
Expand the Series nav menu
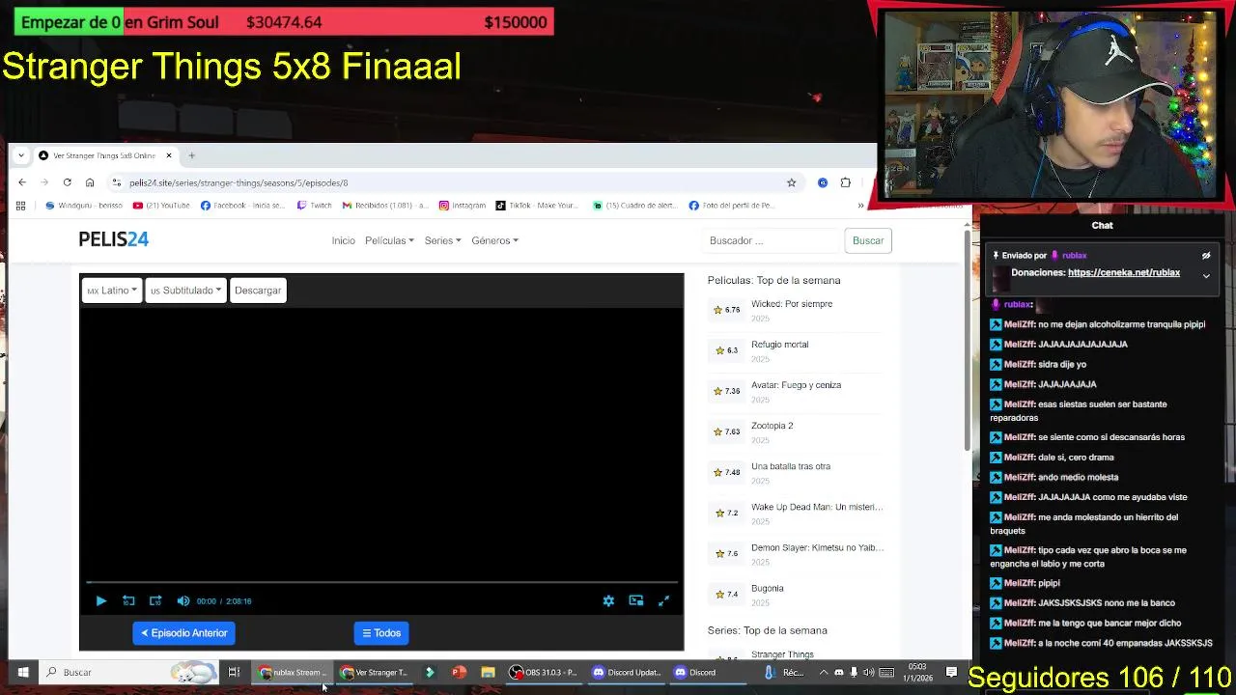tap(442, 240)
